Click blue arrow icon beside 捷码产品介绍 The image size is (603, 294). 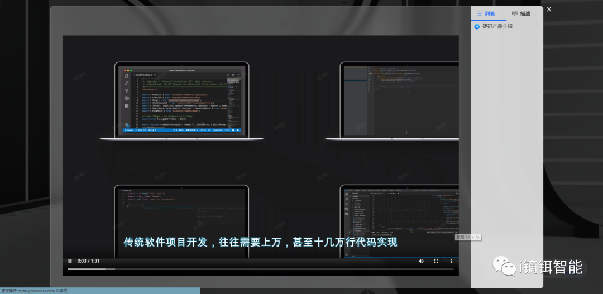pyautogui.click(x=477, y=26)
